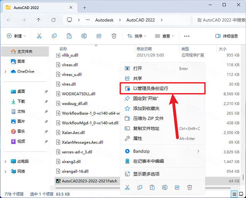Click the Autodesk breadcrumb segment
Screen dimensions: 246x198
click(x=105, y=20)
